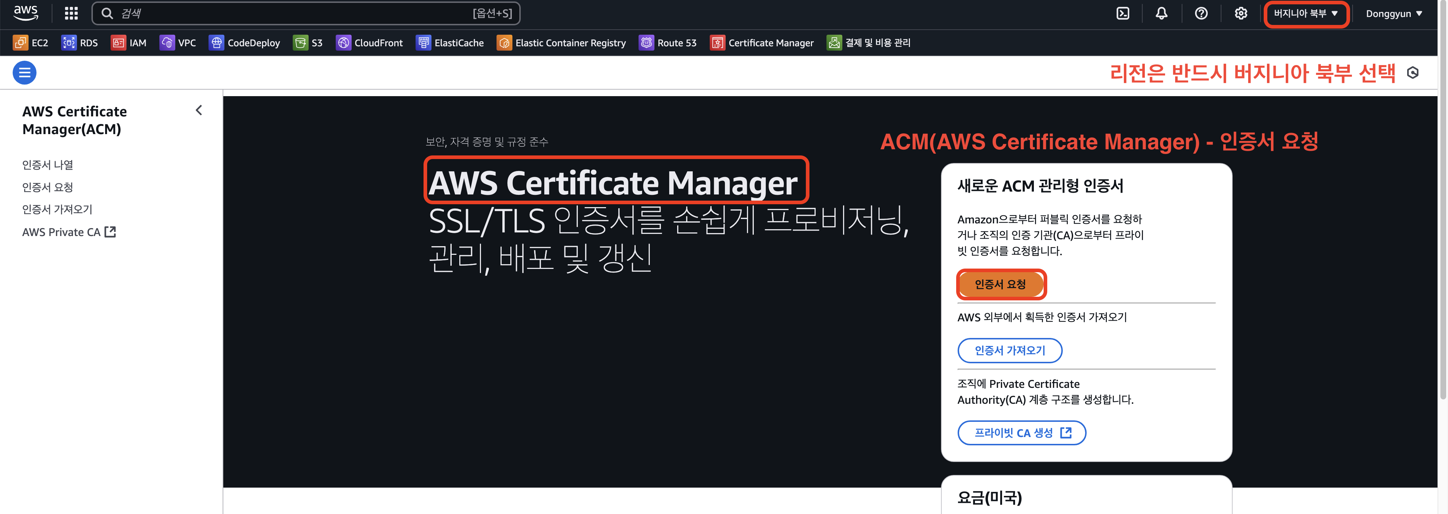Open the VPC shortcut
1448x514 pixels.
pos(178,43)
